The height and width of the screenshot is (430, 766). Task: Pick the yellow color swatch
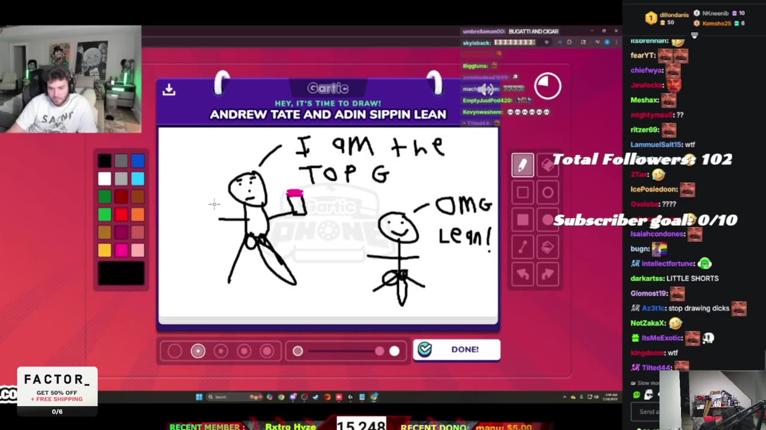click(105, 250)
